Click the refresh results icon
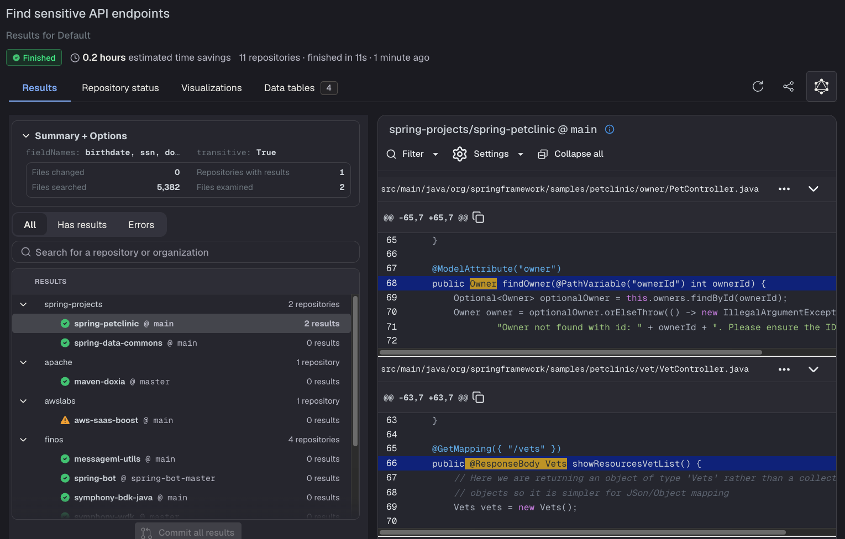Screen dimensions: 845x539 coord(758,86)
